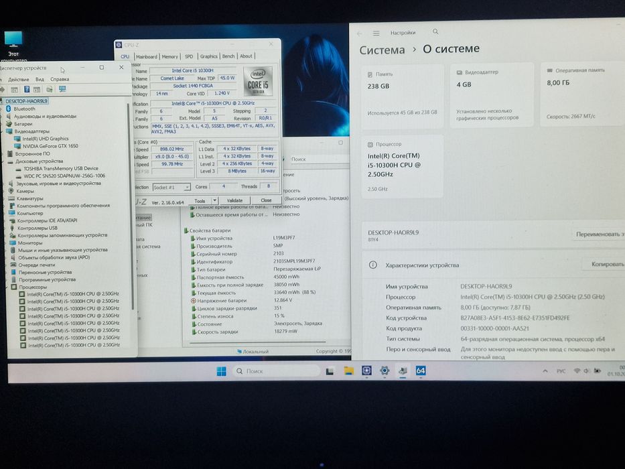
Task: Click the Tools button in CPU-Z
Action: [x=200, y=201]
